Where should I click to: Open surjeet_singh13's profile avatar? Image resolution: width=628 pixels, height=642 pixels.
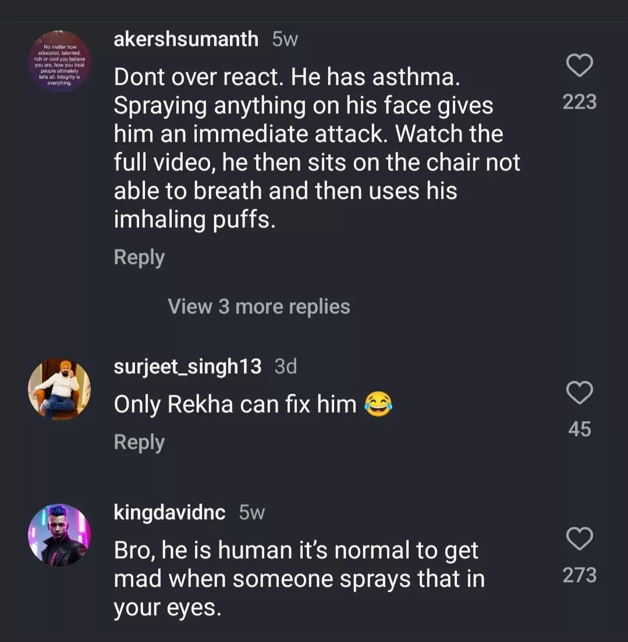click(59, 389)
